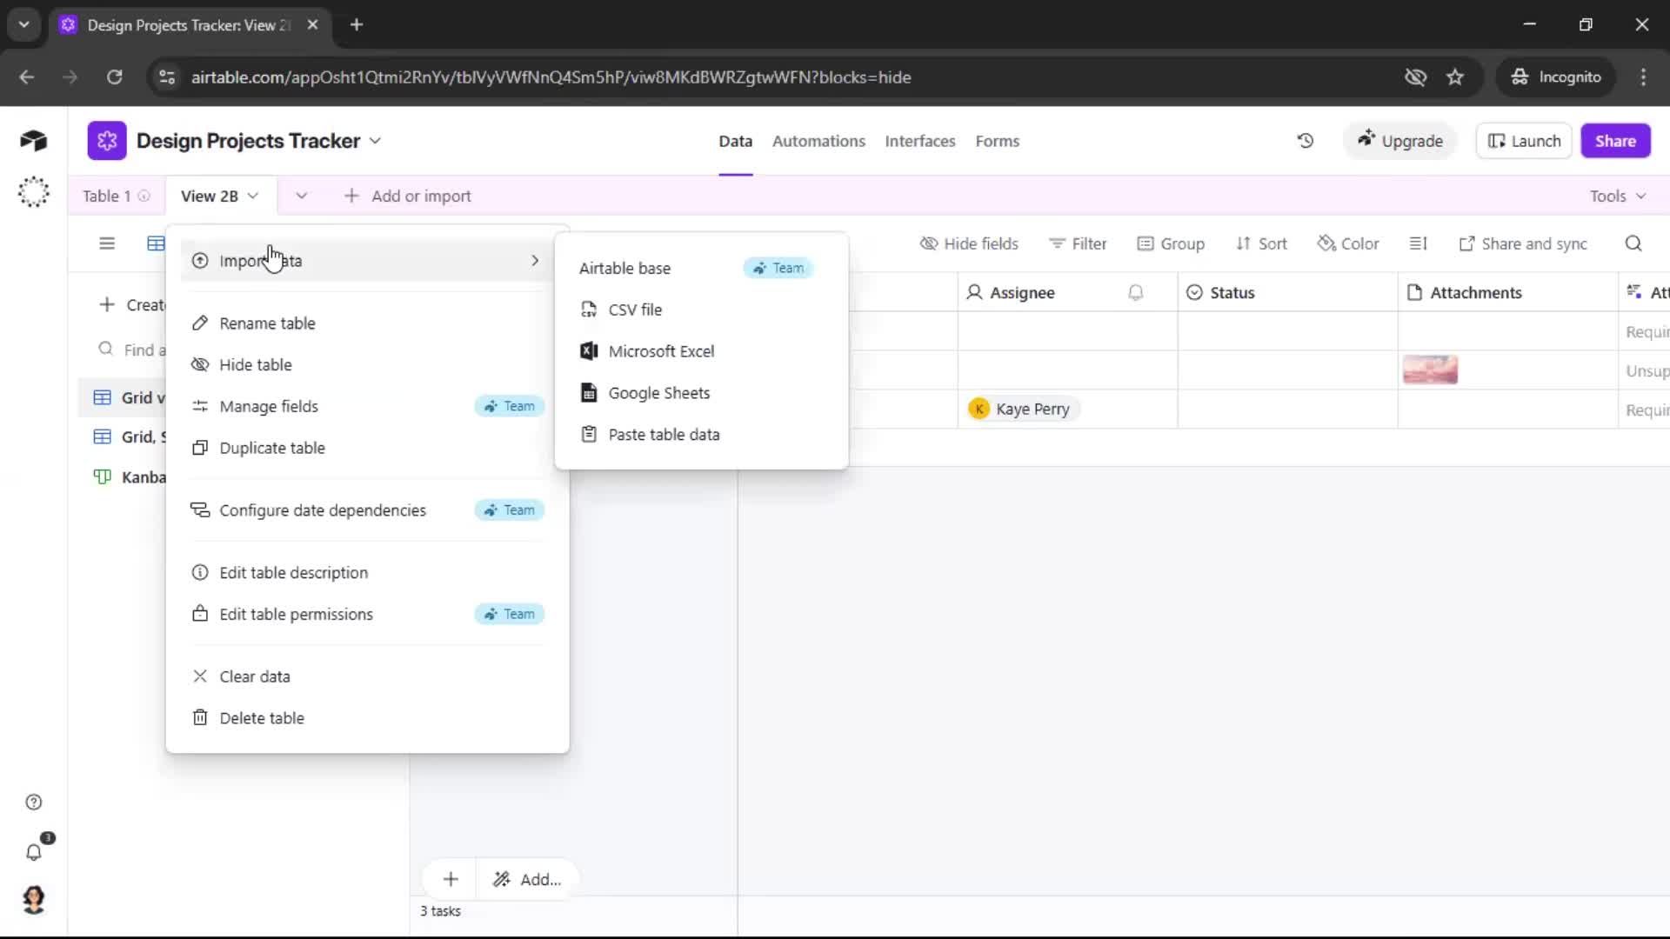Toggle the views sidebar hamburger icon
1670x939 pixels.
tap(107, 243)
